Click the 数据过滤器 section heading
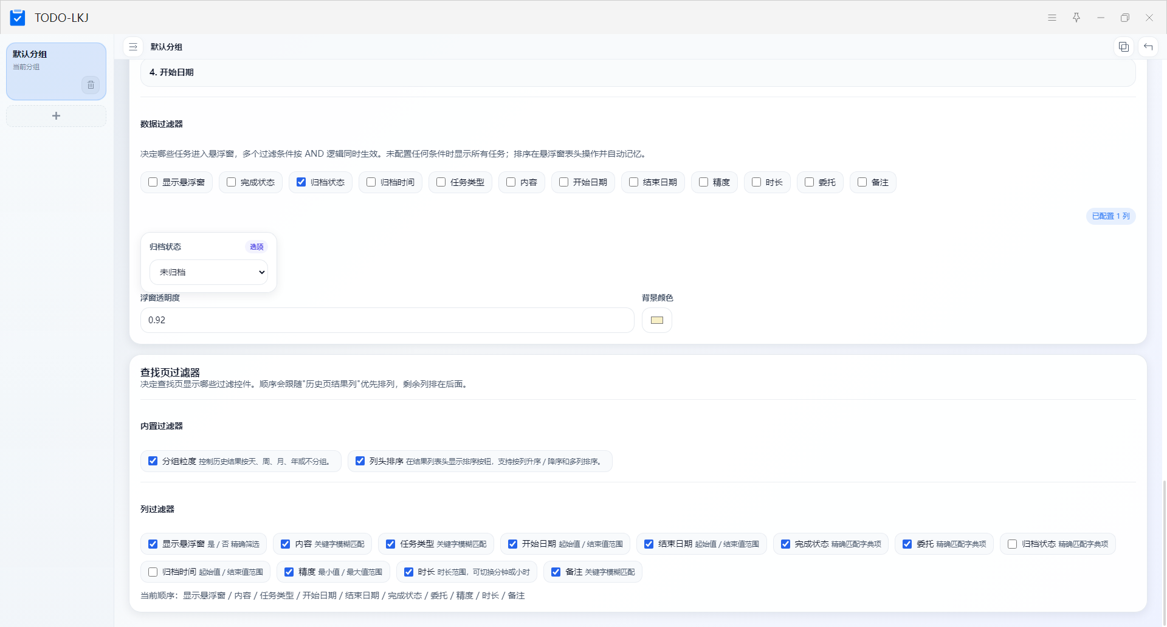 point(162,124)
